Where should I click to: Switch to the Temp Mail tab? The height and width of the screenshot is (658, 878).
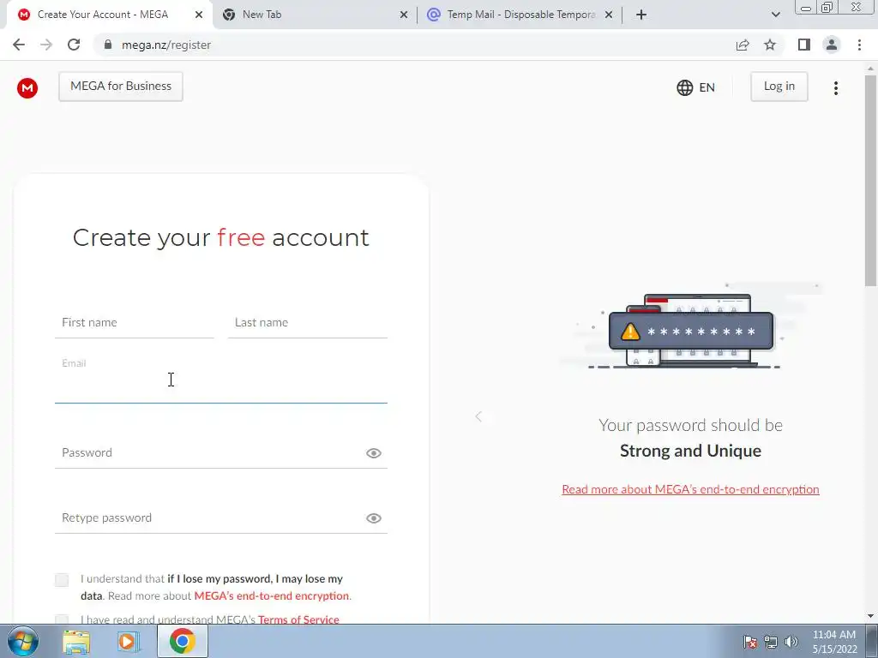520,15
